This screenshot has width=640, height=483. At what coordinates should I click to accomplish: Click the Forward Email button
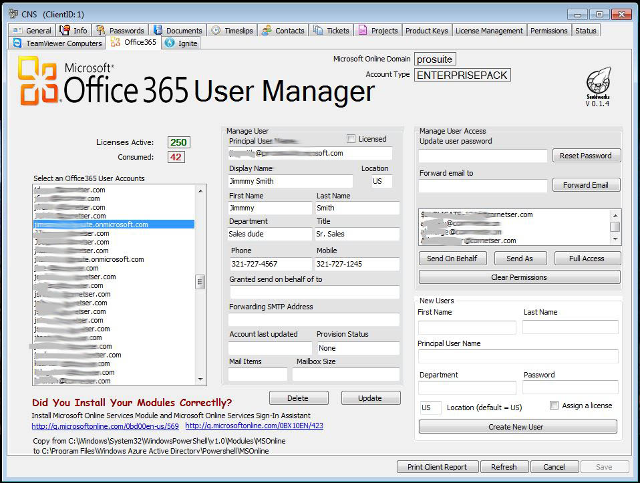click(x=587, y=185)
